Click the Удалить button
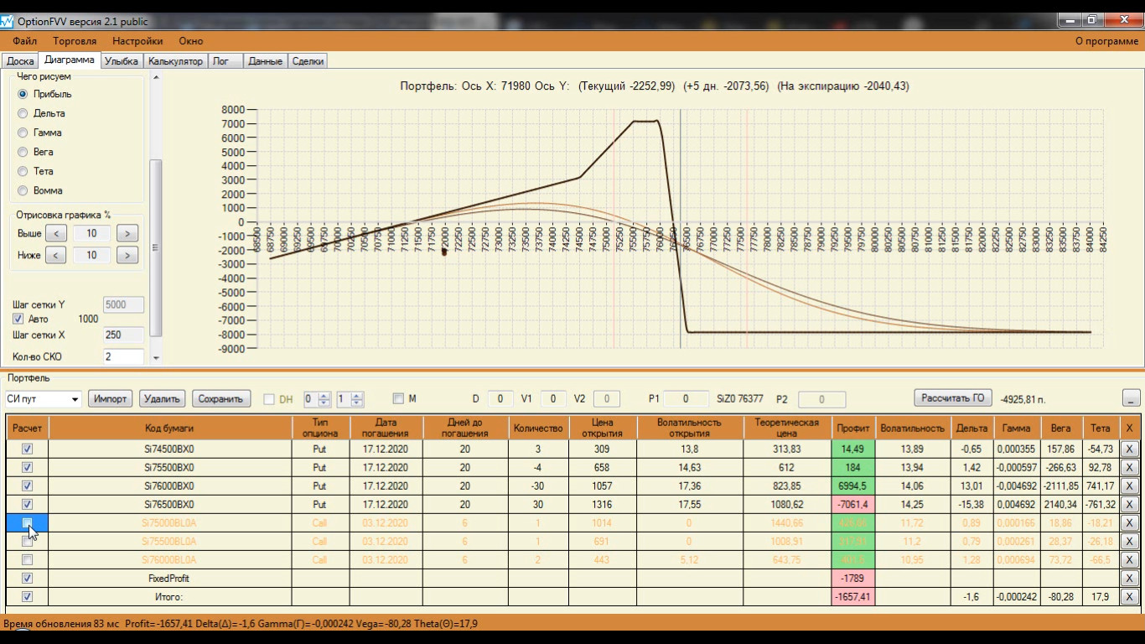The width and height of the screenshot is (1145, 644). [x=162, y=399]
